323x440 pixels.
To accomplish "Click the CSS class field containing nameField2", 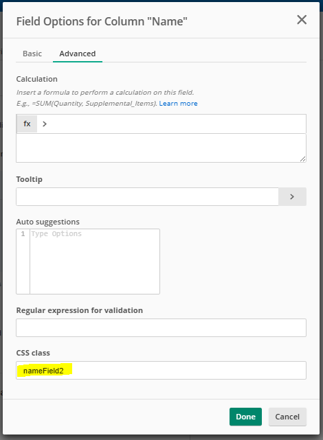I will [x=161, y=371].
